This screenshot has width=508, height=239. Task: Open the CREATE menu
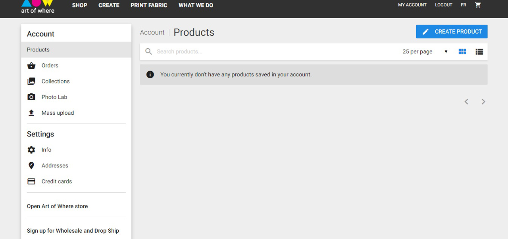(x=109, y=5)
